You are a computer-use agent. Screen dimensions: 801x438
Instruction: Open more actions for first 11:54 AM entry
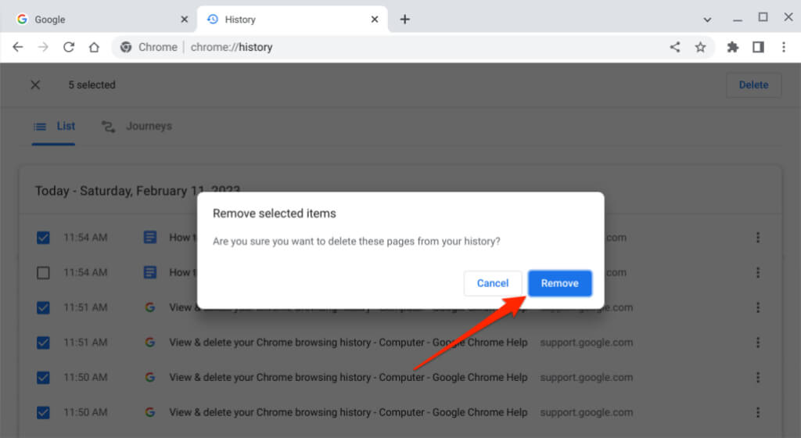757,237
